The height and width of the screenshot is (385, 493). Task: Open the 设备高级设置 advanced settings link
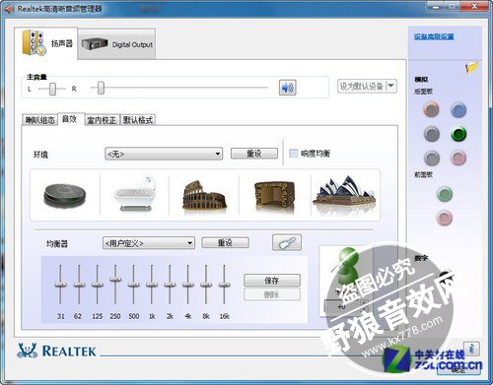[x=434, y=36]
